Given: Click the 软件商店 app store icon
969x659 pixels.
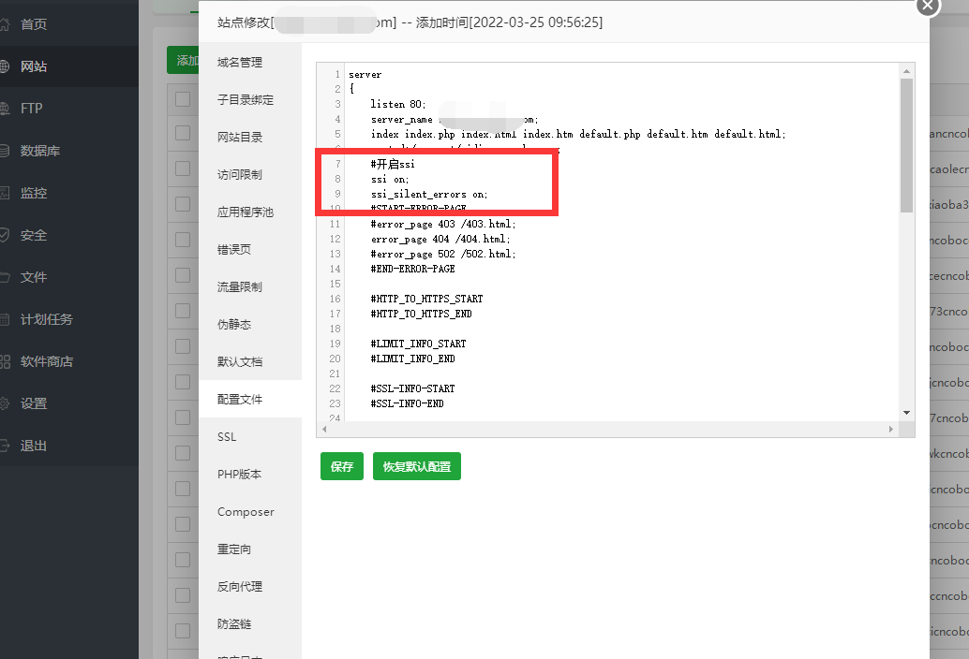Looking at the screenshot, I should [5, 361].
